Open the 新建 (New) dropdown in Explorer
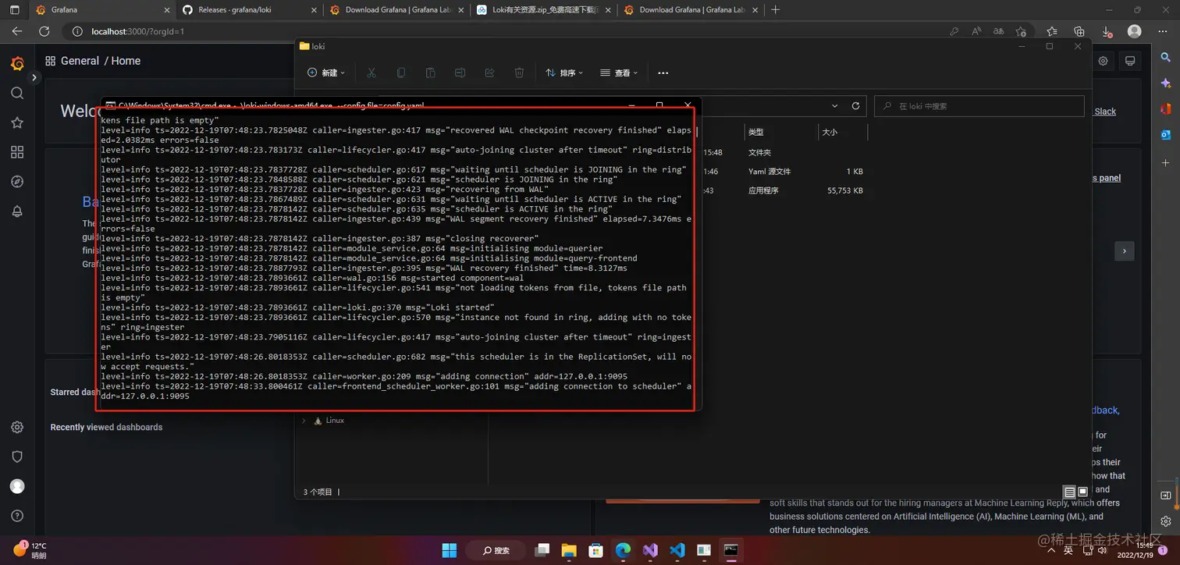 coord(326,73)
